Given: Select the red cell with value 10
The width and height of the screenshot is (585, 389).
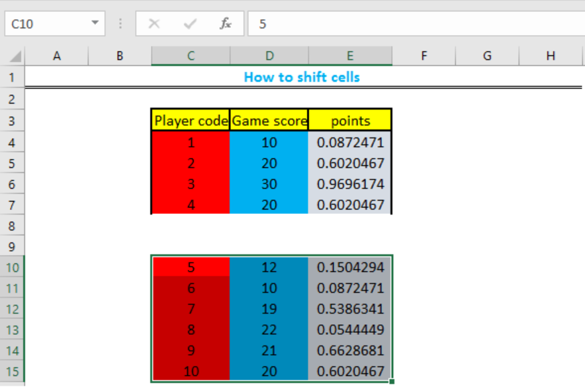Looking at the screenshot, I should [191, 371].
